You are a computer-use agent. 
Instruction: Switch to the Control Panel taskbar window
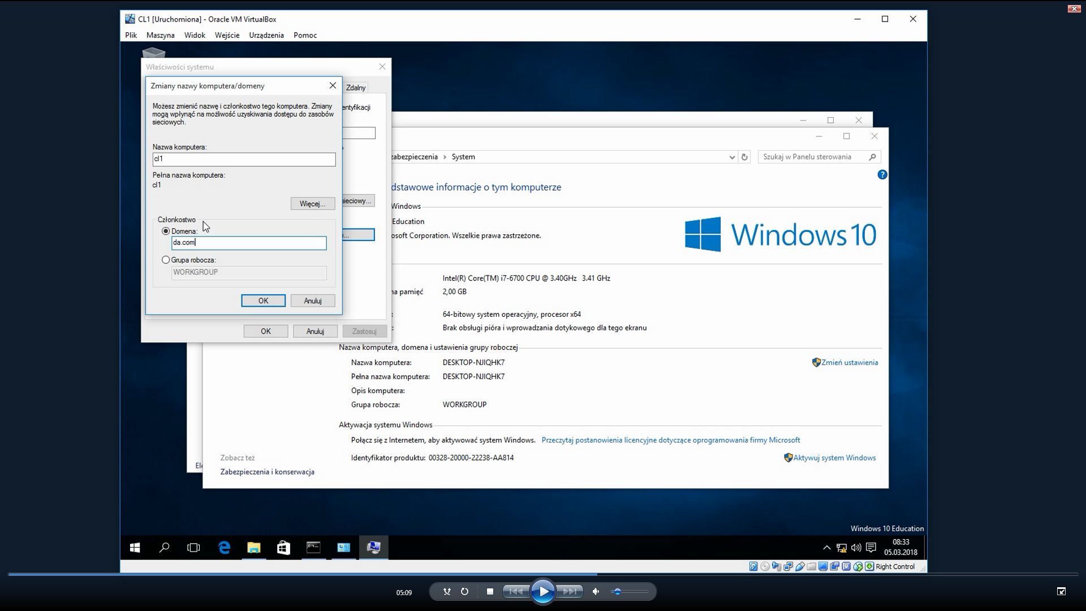point(343,548)
